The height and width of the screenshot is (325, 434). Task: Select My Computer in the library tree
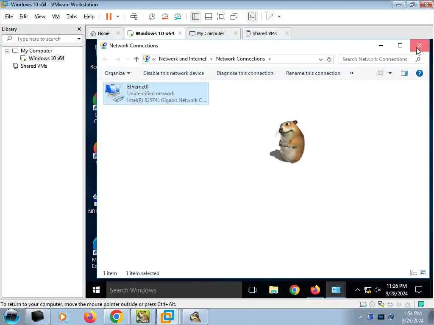(x=36, y=51)
